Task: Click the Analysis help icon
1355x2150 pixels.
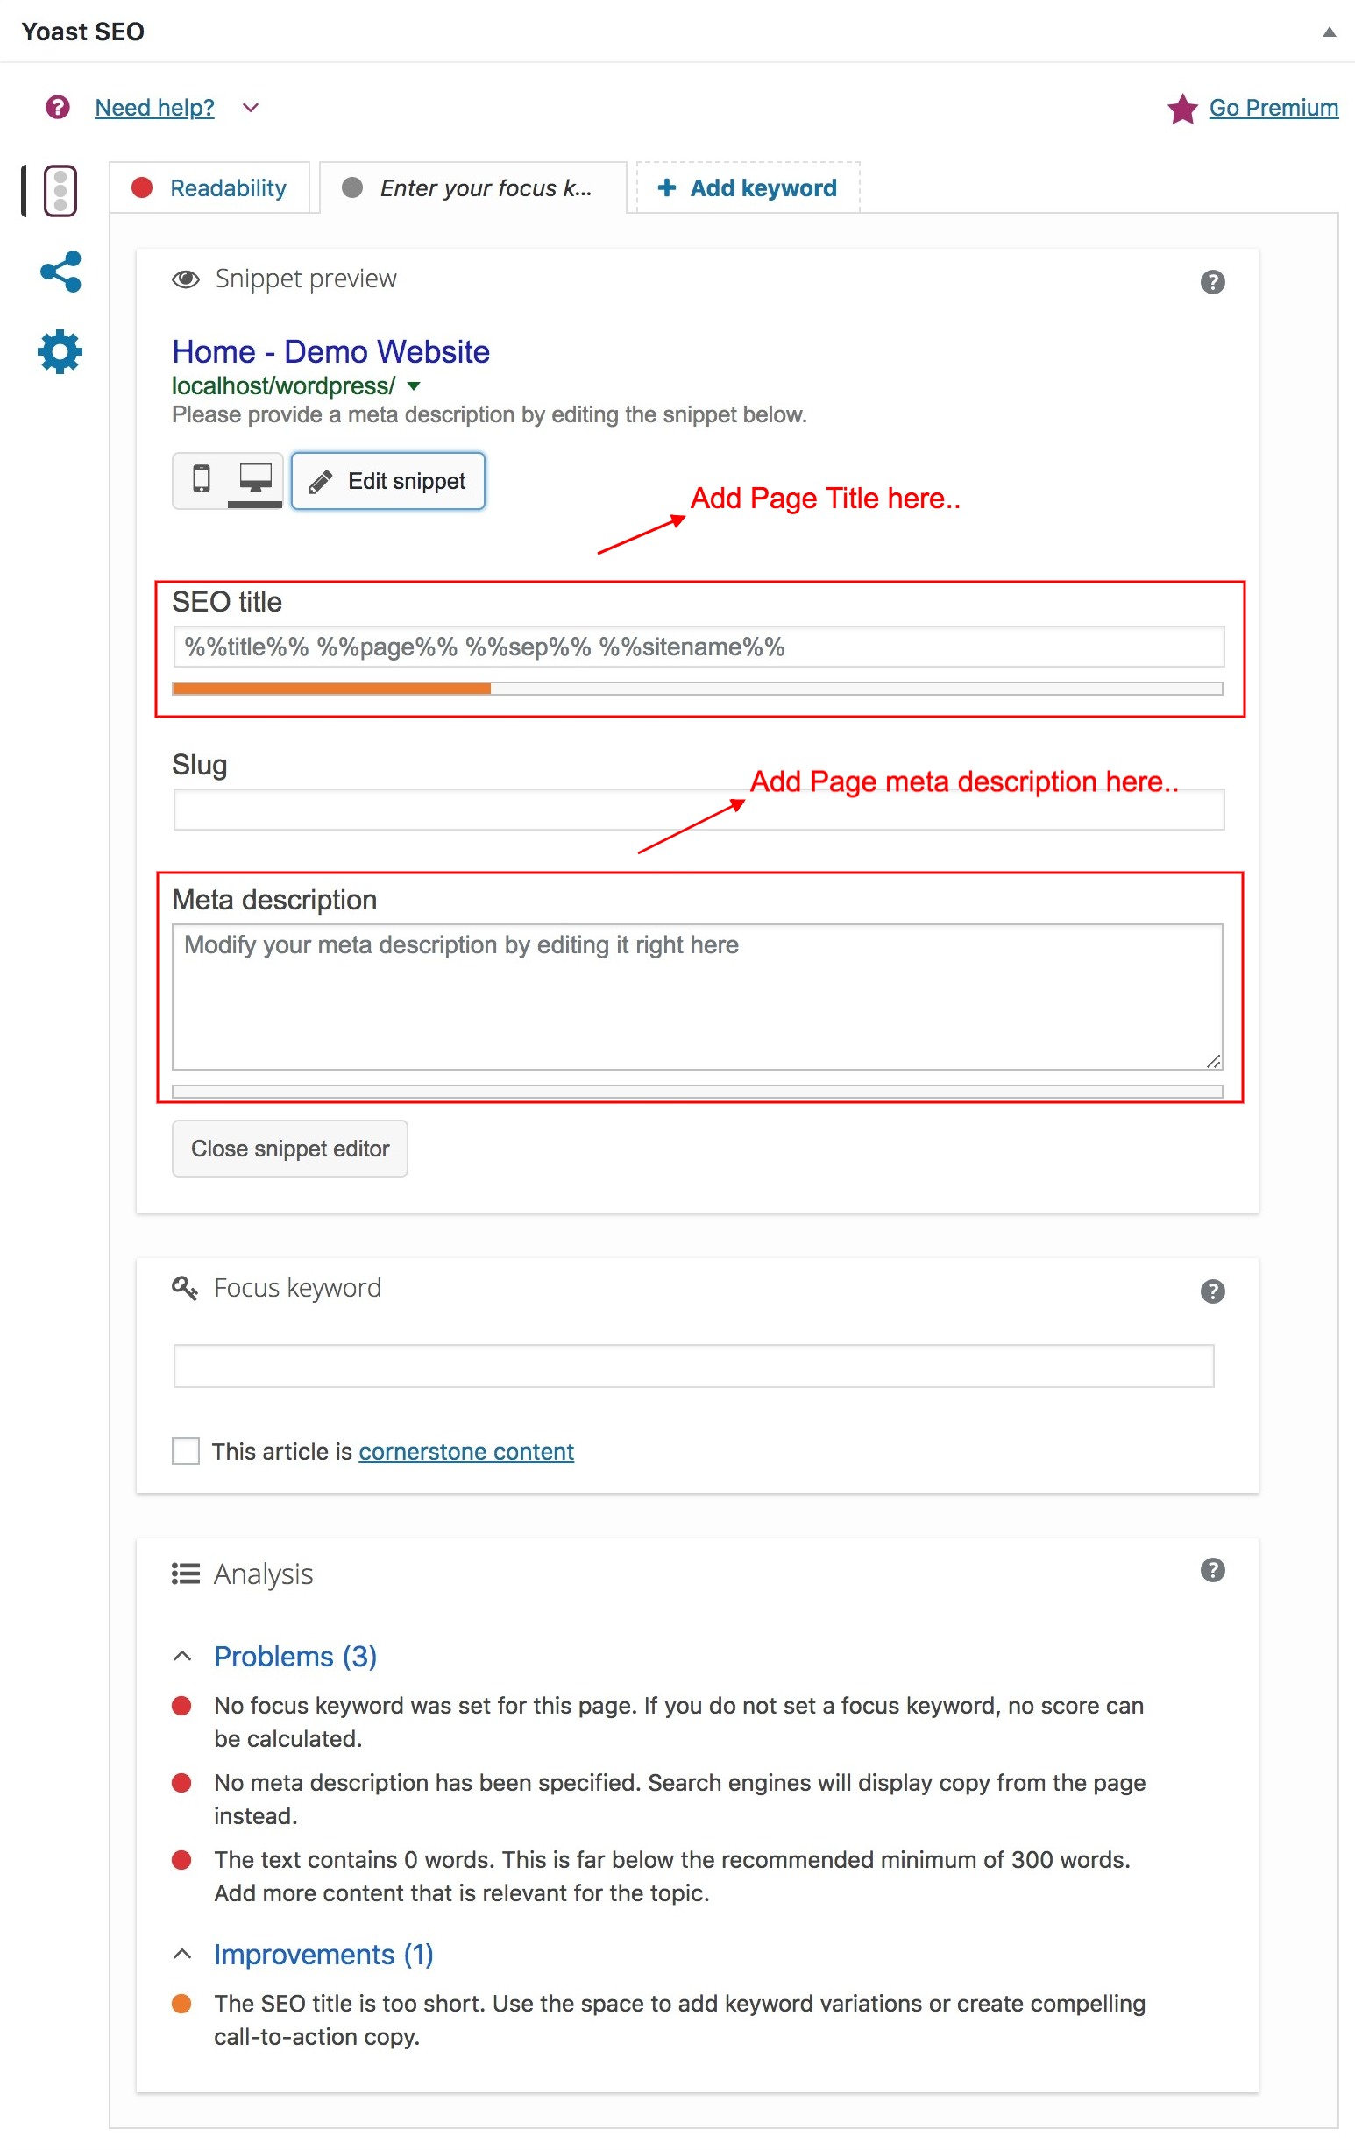Action: pyautogui.click(x=1212, y=1570)
